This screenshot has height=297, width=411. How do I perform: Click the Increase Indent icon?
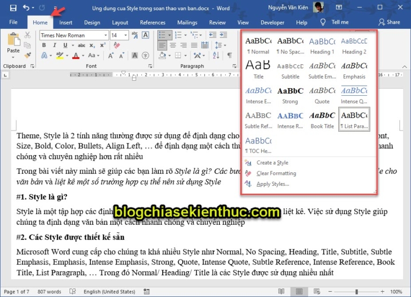point(223,35)
